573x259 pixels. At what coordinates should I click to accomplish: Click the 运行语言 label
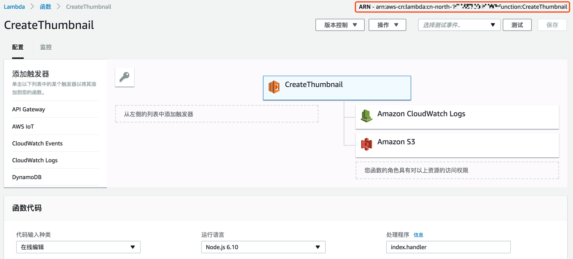[x=213, y=235]
